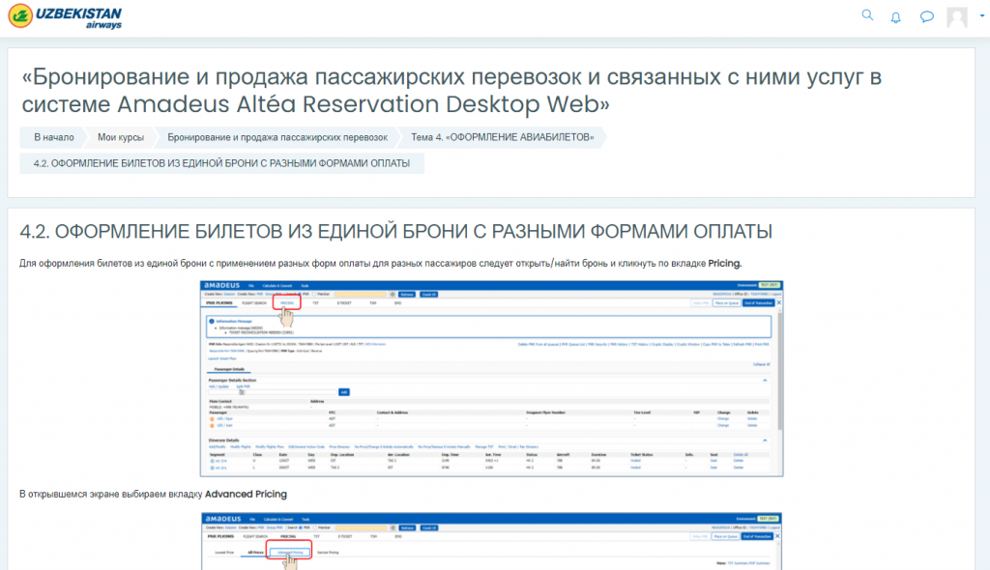Click the blue X icon in first screenshot
Image resolution: width=990 pixels, height=570 pixels.
point(779,303)
